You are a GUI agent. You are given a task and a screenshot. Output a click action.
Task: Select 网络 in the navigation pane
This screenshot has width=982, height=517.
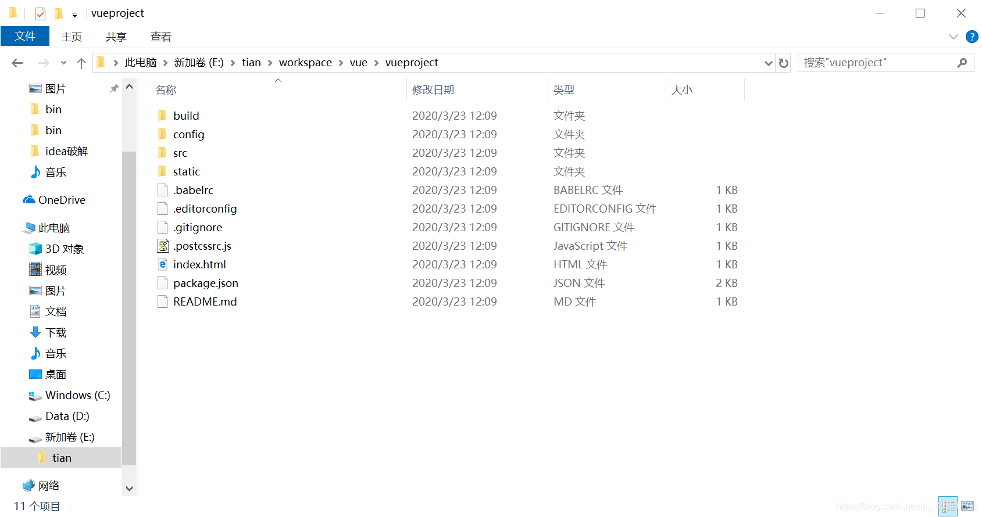click(49, 486)
